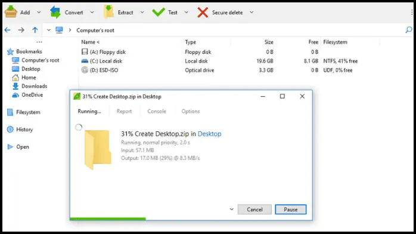
Task: Click Add button label
Action: click(25, 13)
